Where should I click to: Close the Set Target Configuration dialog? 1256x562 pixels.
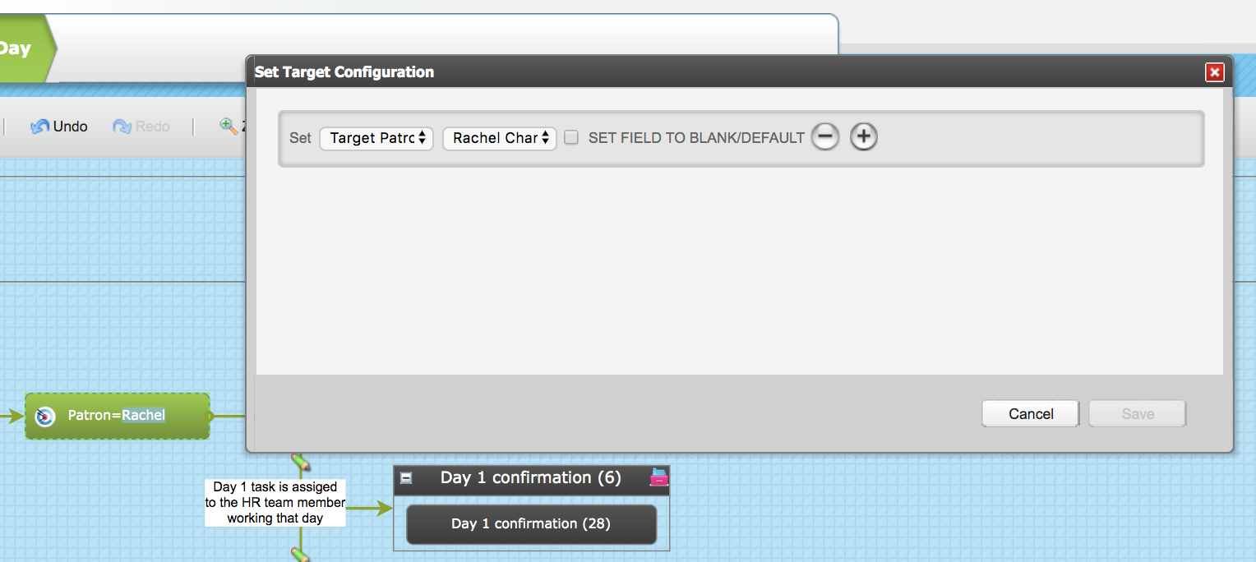click(1214, 72)
